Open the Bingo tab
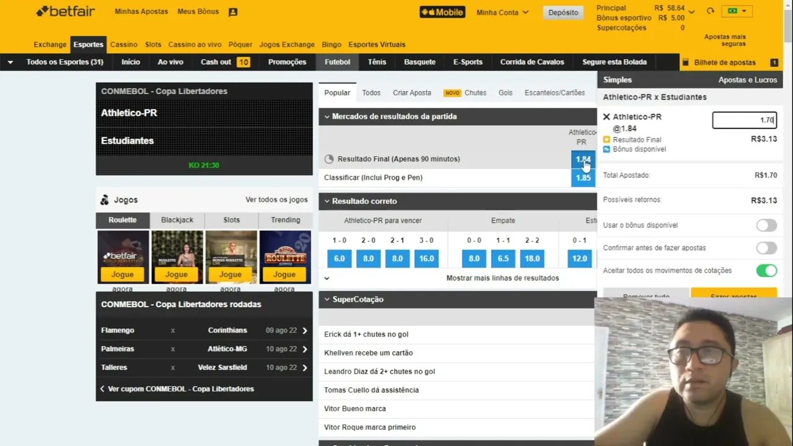The width and height of the screenshot is (793, 446). 331,45
